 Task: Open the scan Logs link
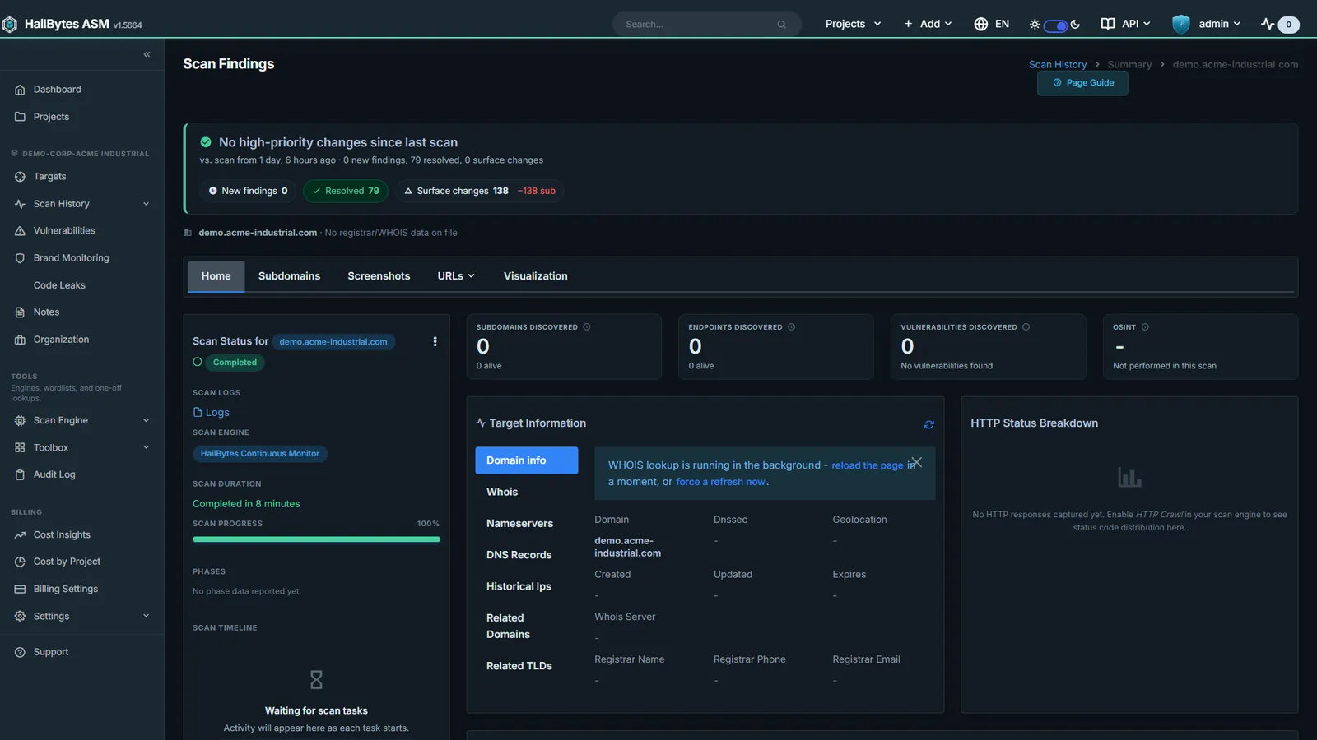point(212,413)
